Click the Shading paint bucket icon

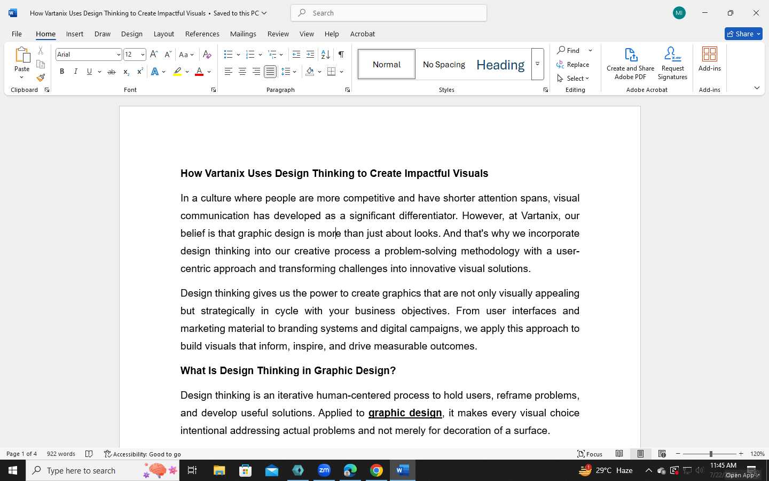coord(310,72)
